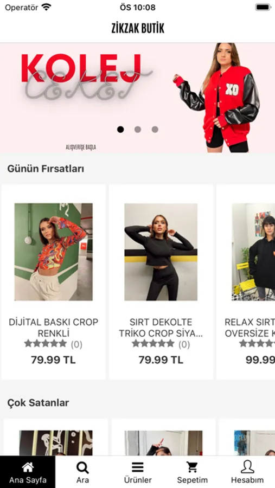
Task: Click the DİJİTAL BASKI CROP RENKLİ title
Action: pyautogui.click(x=53, y=328)
